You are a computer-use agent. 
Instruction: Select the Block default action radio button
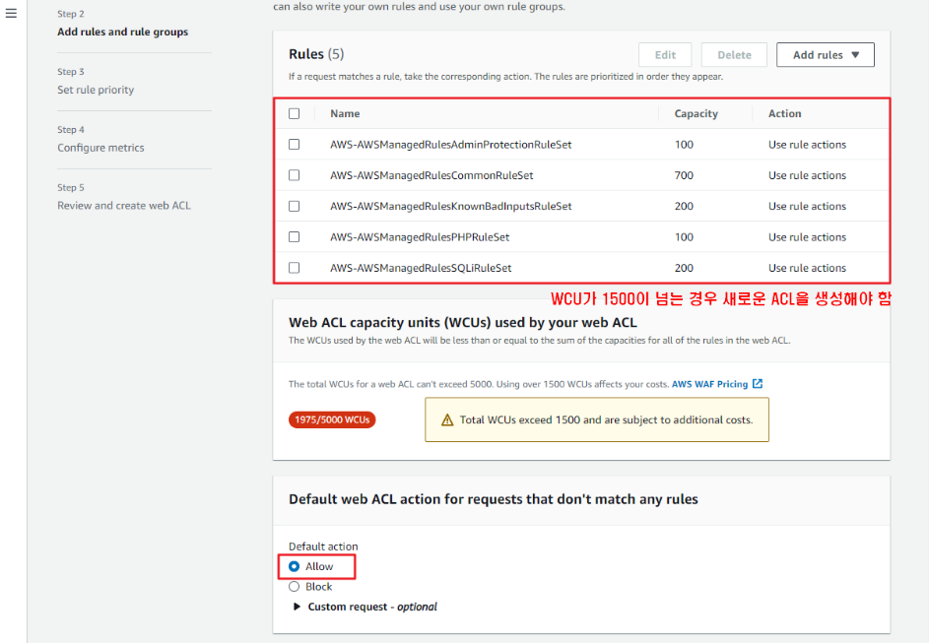(x=294, y=587)
